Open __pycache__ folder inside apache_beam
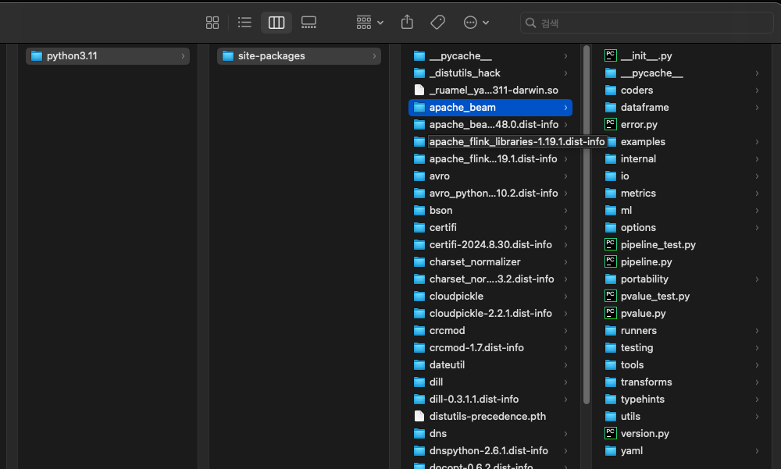The image size is (781, 469). (x=681, y=73)
